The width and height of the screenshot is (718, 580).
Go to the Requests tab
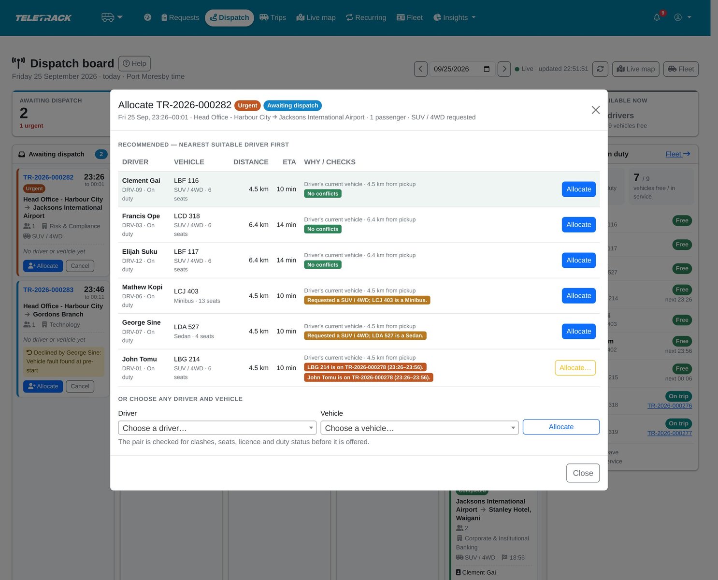[x=180, y=17]
